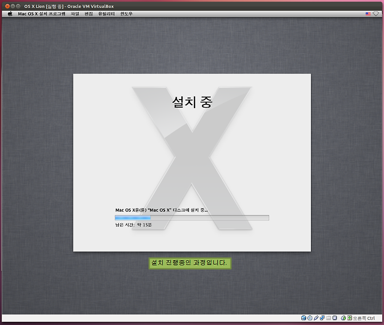Screen dimensions: 384x325
Task: Close the VirtualBox window
Action: [7, 6]
